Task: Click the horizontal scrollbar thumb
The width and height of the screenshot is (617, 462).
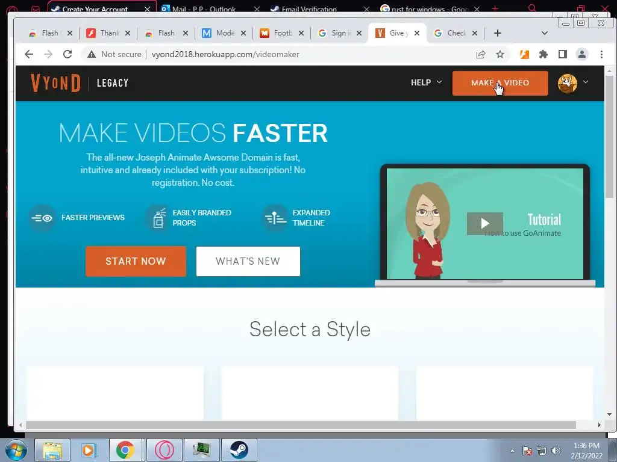Action: 301,425
